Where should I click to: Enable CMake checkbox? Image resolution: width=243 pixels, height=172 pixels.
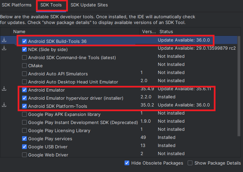tap(24, 66)
